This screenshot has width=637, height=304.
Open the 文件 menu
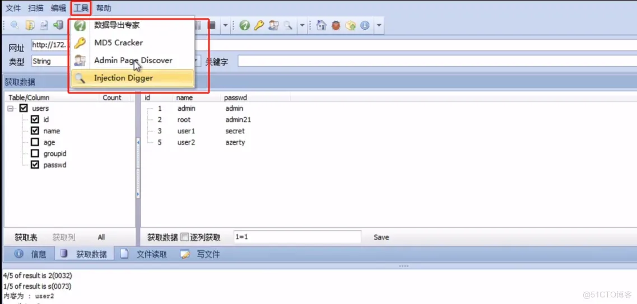coord(13,8)
